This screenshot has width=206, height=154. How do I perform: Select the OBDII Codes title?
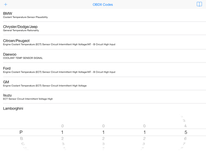(x=103, y=5)
